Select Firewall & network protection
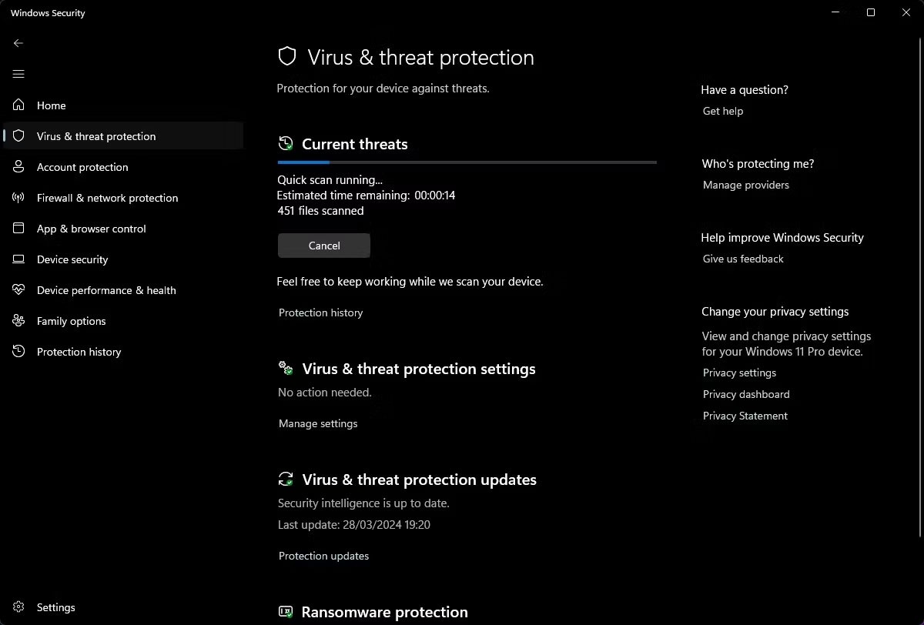 coord(106,198)
